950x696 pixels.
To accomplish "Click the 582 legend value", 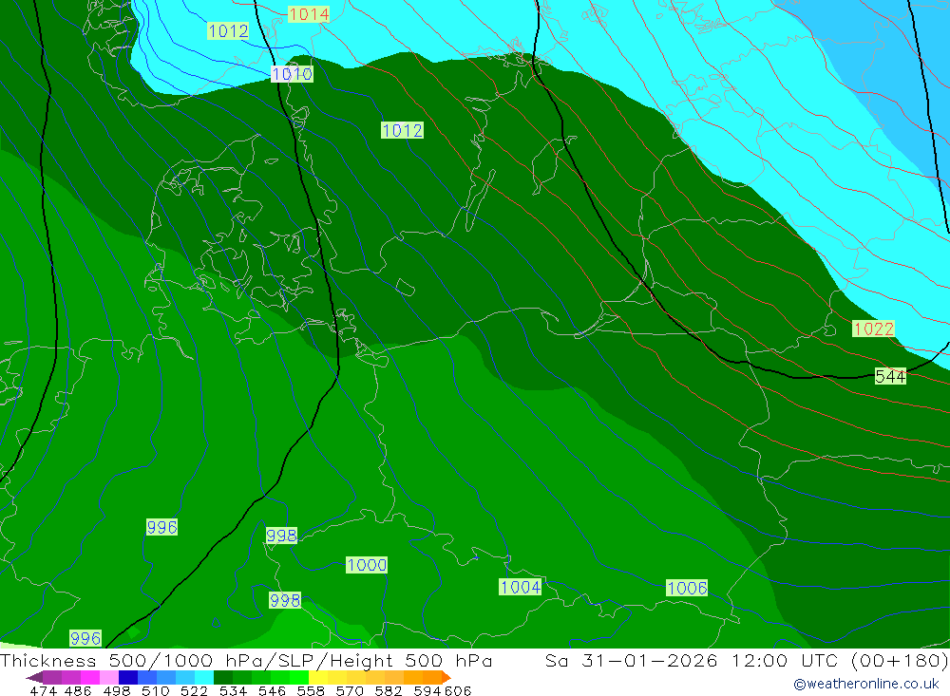I will [388, 690].
